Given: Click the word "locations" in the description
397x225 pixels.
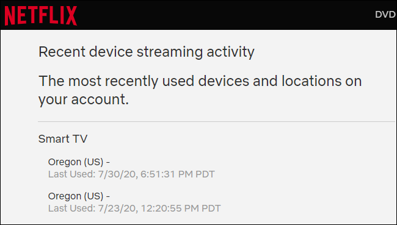Looking at the screenshot, I should (x=311, y=81).
